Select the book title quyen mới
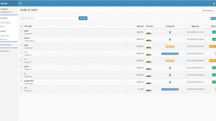This screenshot has width=216, height=121. click(x=29, y=81)
